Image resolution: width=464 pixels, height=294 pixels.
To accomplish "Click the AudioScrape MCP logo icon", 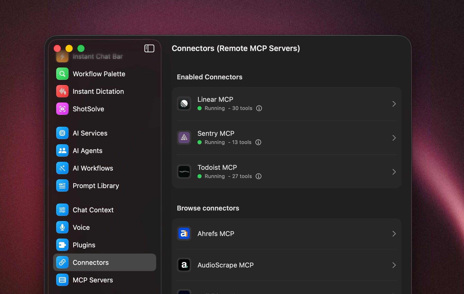I will click(x=184, y=265).
